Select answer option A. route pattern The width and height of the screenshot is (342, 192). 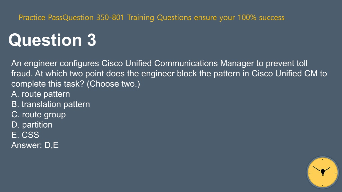pyautogui.click(x=40, y=94)
